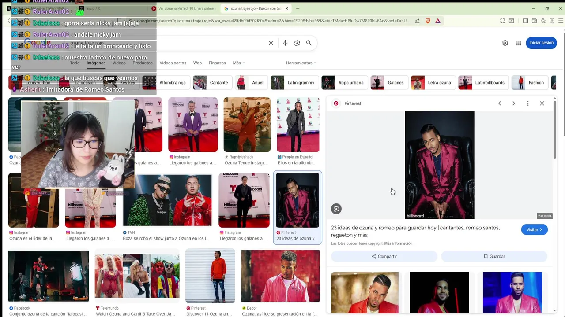Filter by Latin grammy chip
The height and width of the screenshot is (317, 565).
click(294, 83)
